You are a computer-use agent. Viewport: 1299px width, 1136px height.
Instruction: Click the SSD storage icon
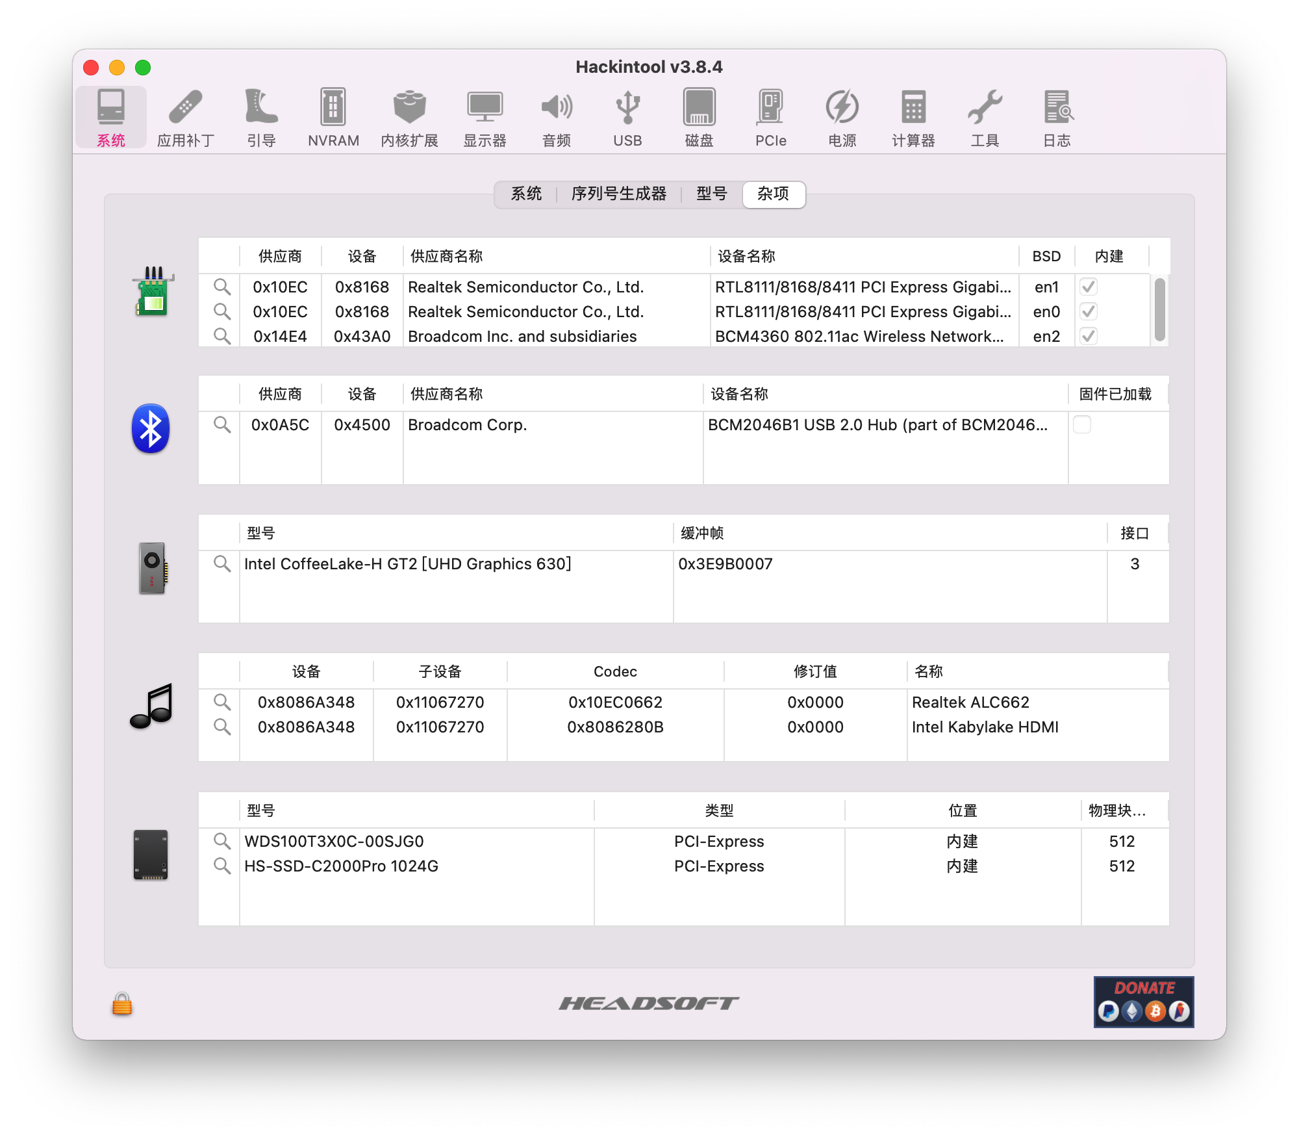tap(151, 855)
